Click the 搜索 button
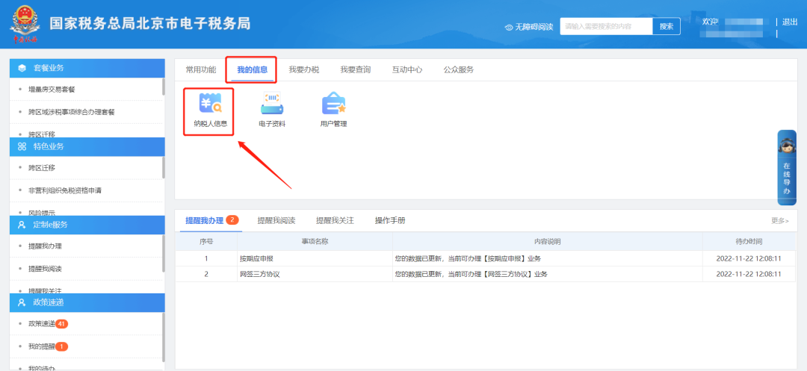Screen dimensions: 807x371 point(667,26)
